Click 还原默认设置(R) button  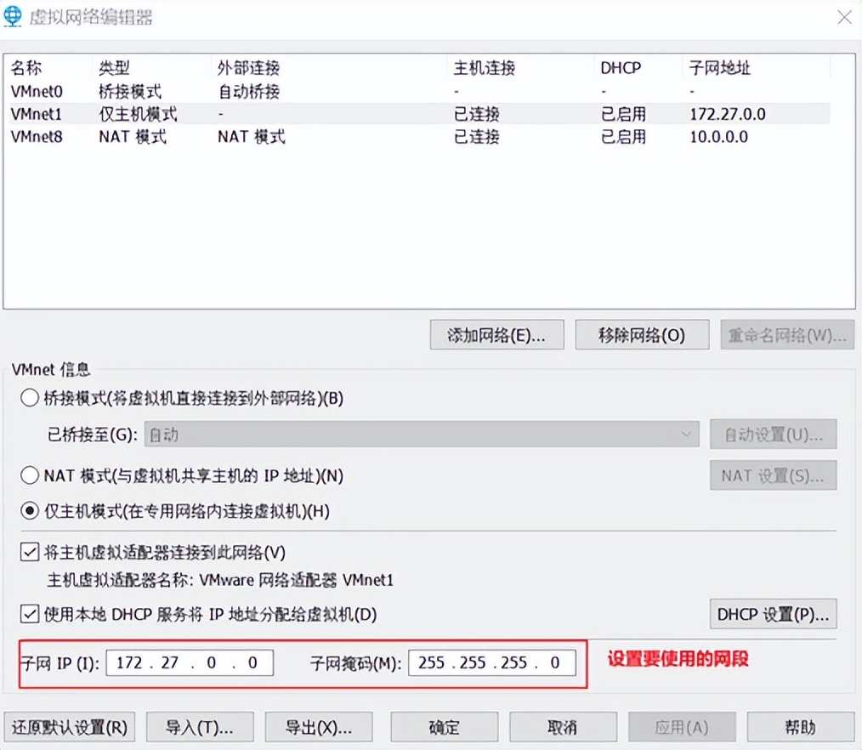69,727
